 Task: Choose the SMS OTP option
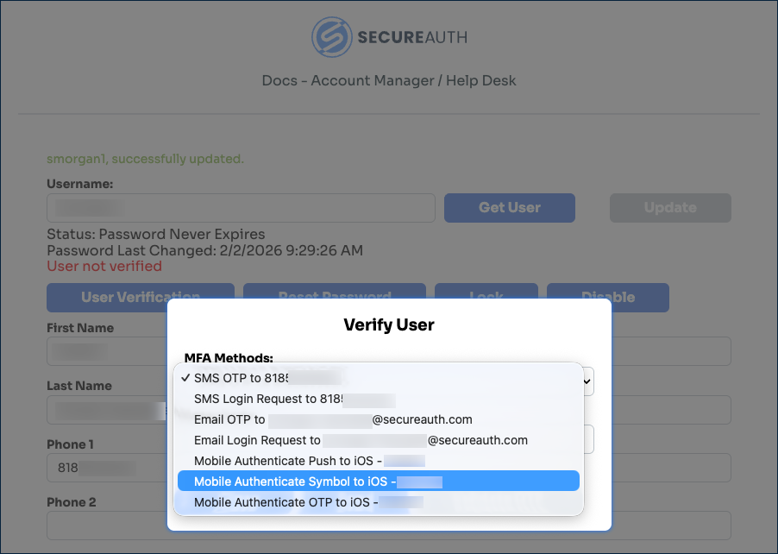click(x=379, y=378)
